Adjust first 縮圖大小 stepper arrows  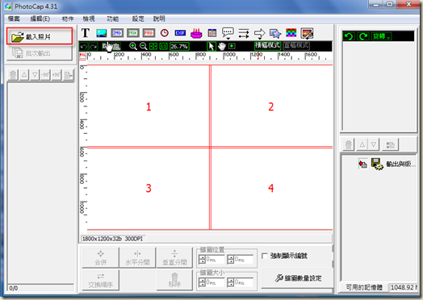point(202,282)
